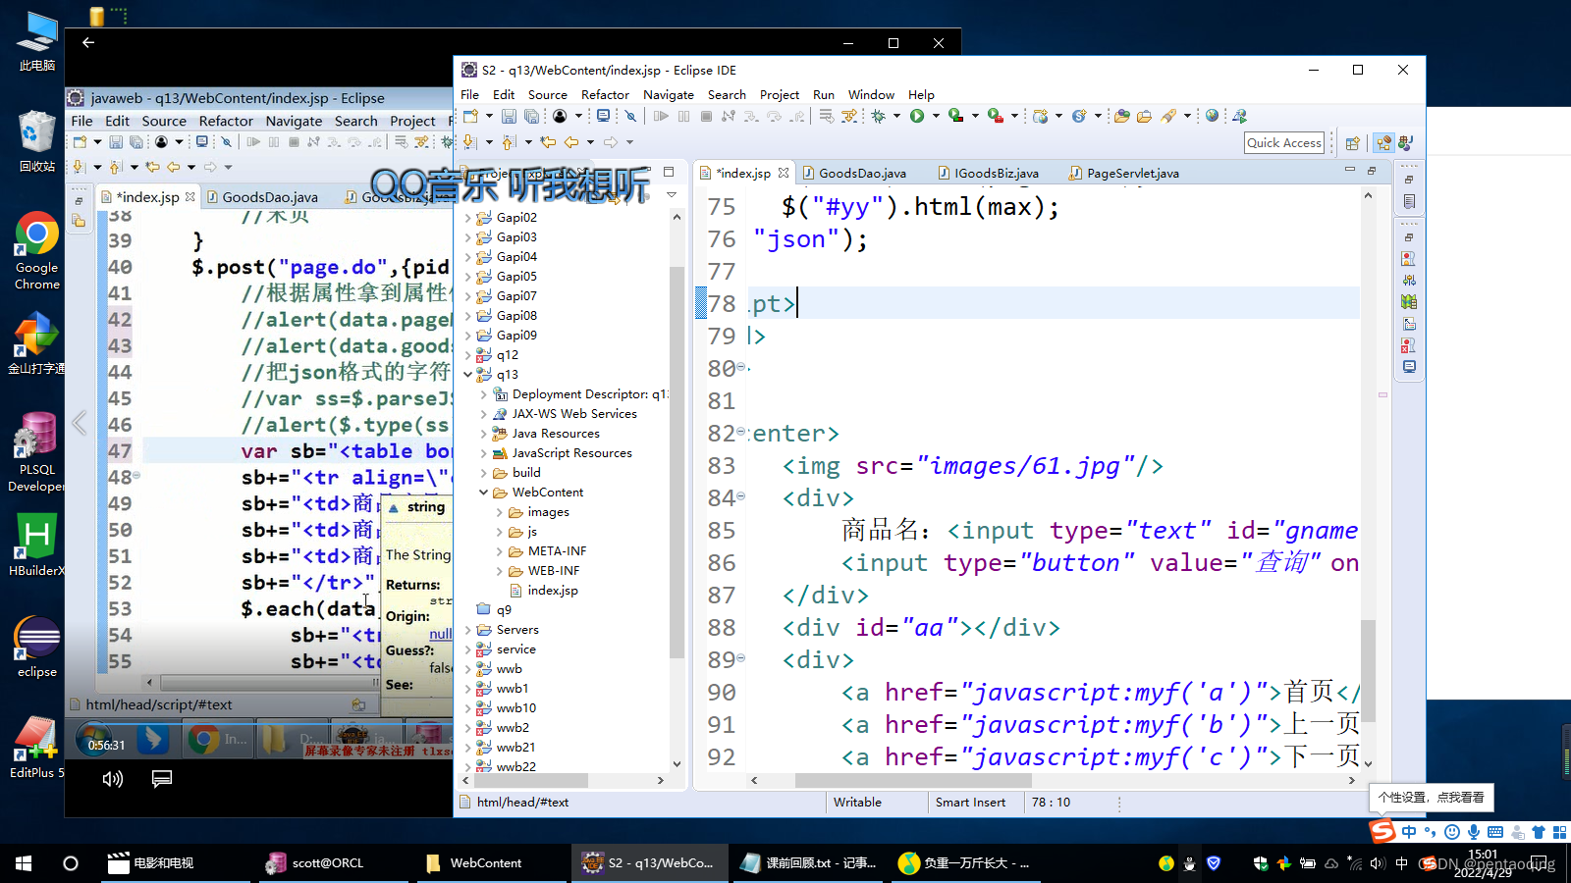Switch to the GoodsDao.java tab in S2 editor
This screenshot has height=883, width=1571.
pyautogui.click(x=854, y=173)
